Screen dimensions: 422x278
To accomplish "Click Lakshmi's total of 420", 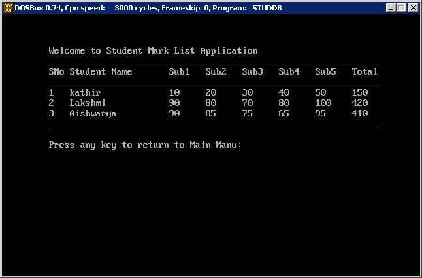I will point(359,103).
